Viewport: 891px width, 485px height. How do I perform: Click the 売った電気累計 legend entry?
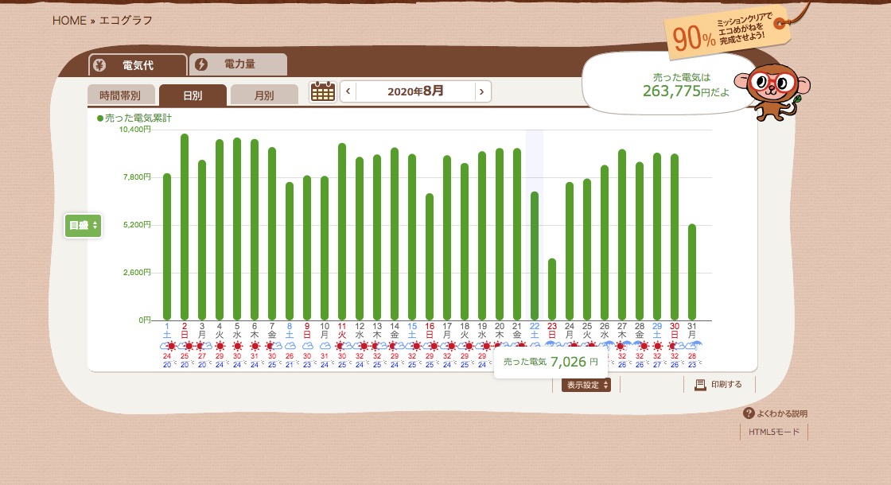point(134,118)
